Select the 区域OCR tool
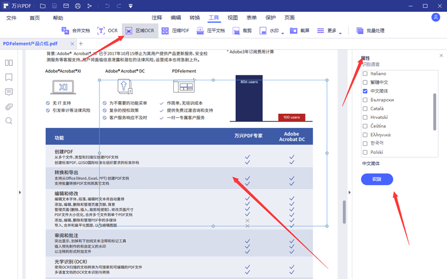Screen dimensions: 447x279 [140, 31]
